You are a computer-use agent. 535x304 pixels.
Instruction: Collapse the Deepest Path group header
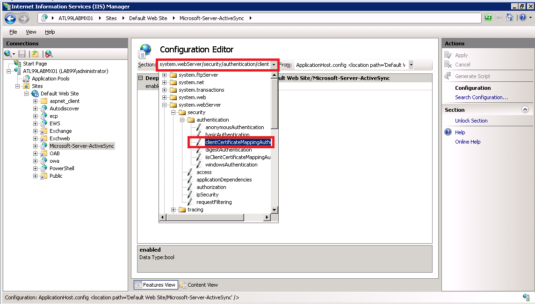[x=141, y=78]
